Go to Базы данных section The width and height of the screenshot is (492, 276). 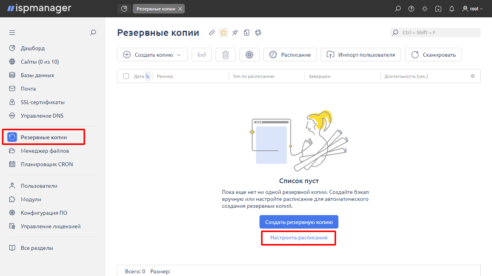[37, 75]
